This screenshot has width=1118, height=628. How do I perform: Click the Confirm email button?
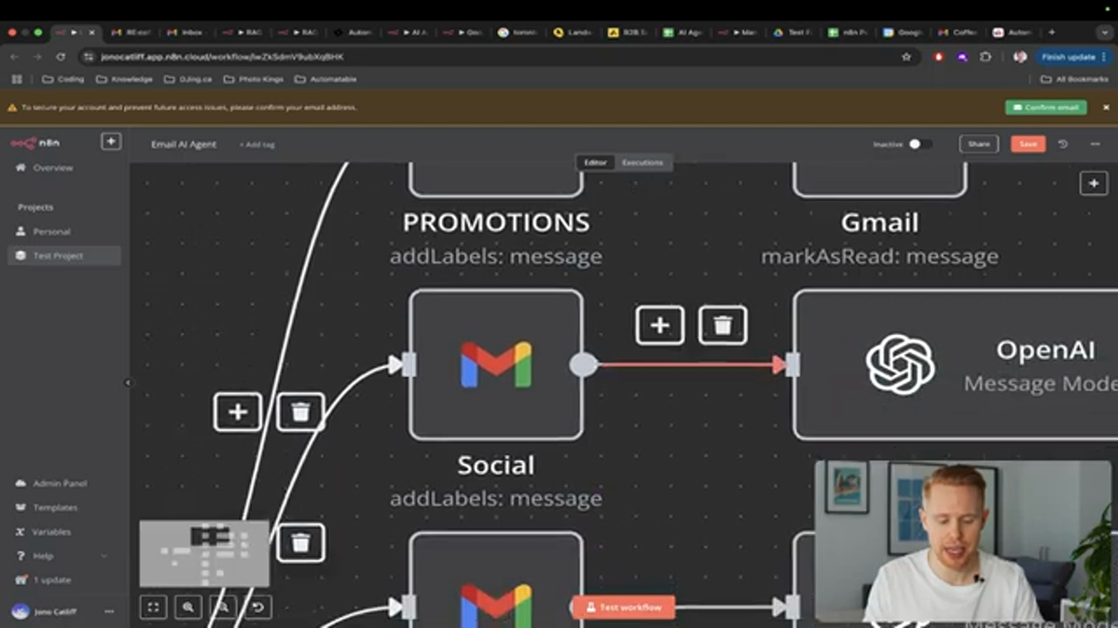[x=1046, y=107]
